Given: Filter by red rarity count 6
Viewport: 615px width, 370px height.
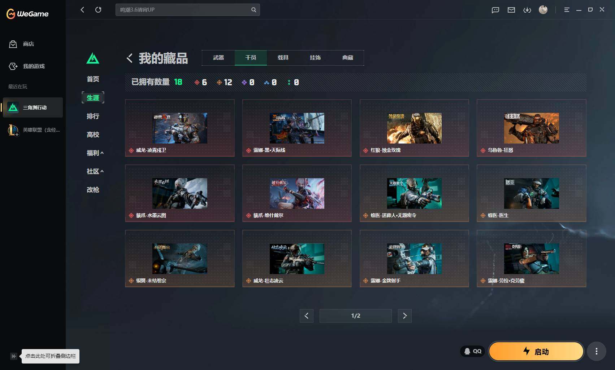Looking at the screenshot, I should (x=201, y=82).
